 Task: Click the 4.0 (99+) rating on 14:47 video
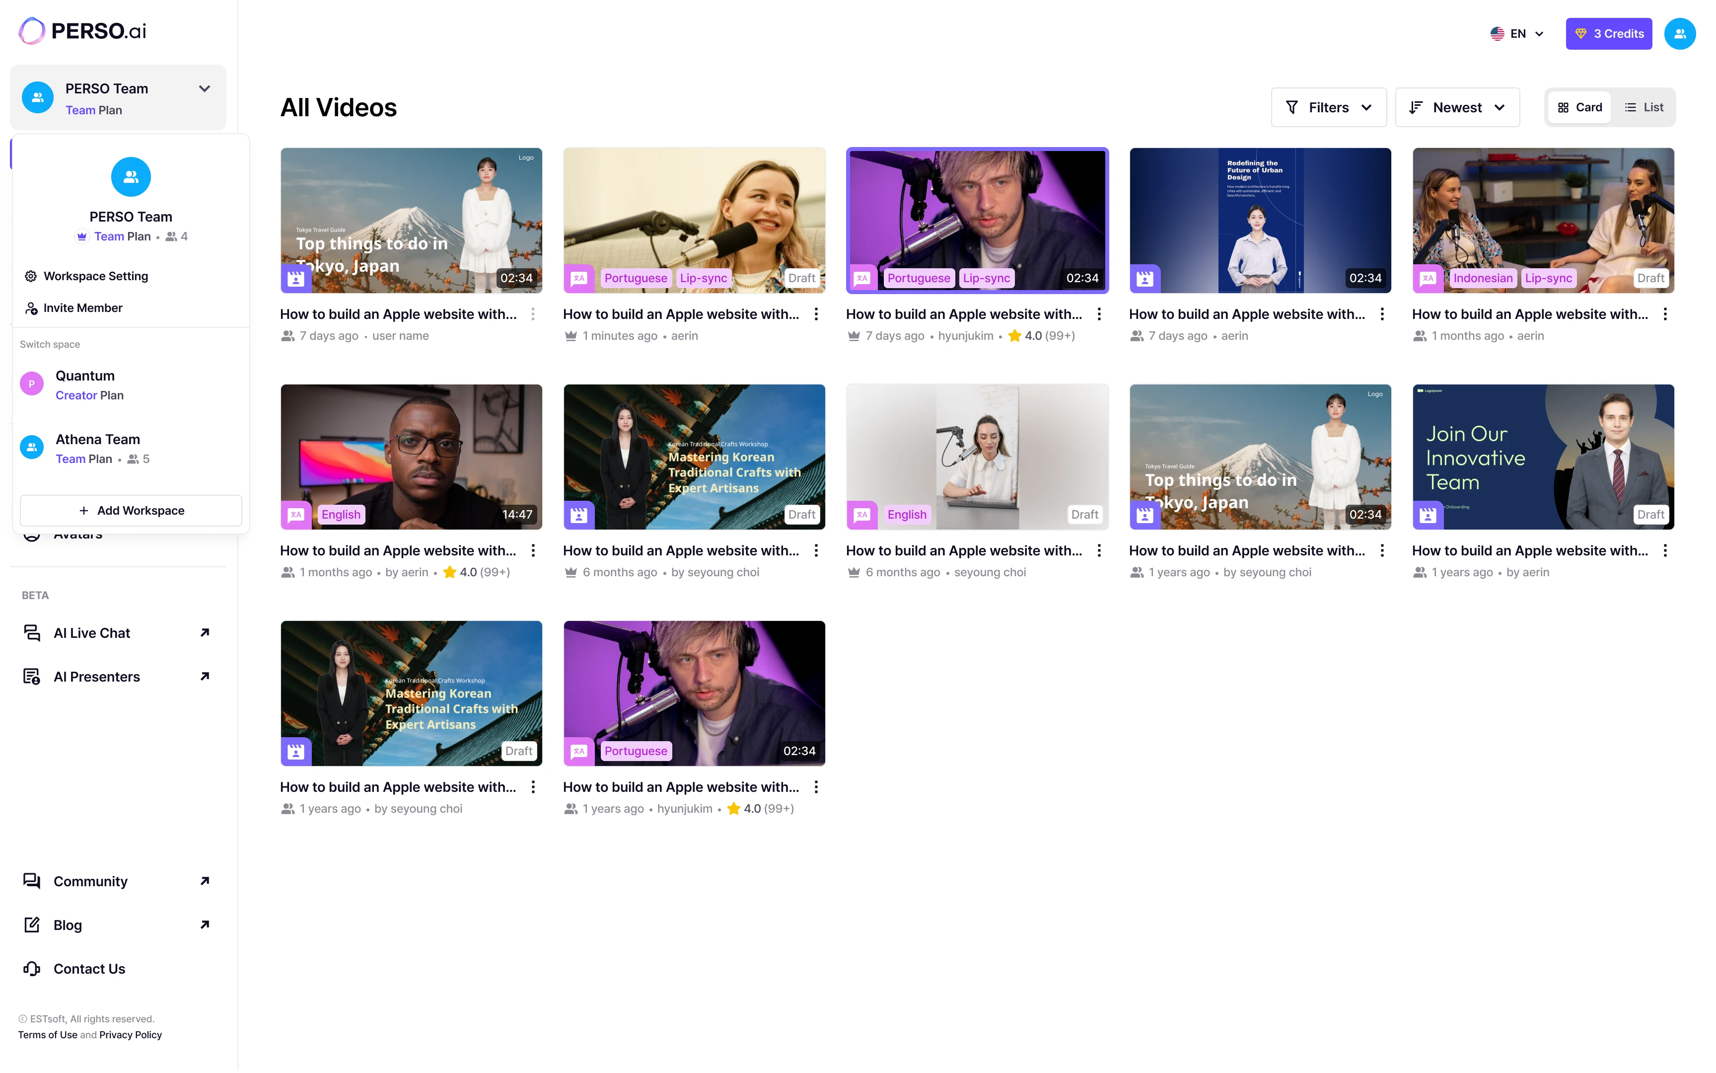[477, 572]
